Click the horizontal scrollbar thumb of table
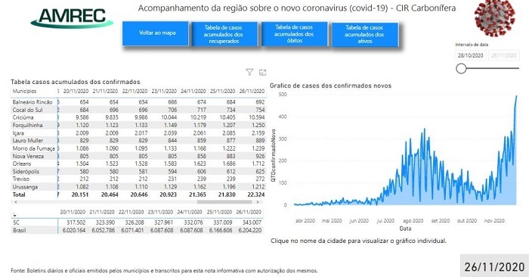The image size is (529, 277). (224, 202)
